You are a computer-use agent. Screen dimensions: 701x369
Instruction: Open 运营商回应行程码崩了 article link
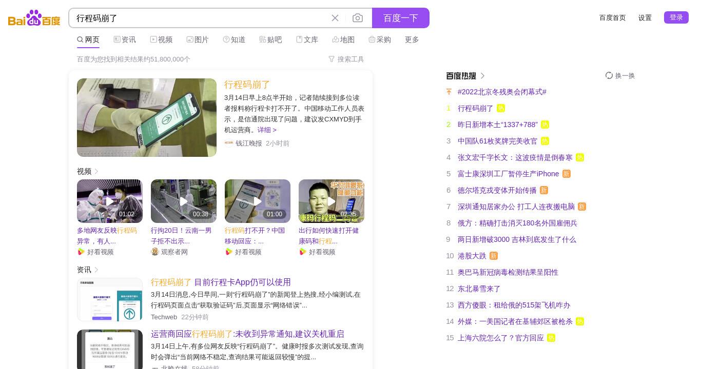[x=247, y=334]
